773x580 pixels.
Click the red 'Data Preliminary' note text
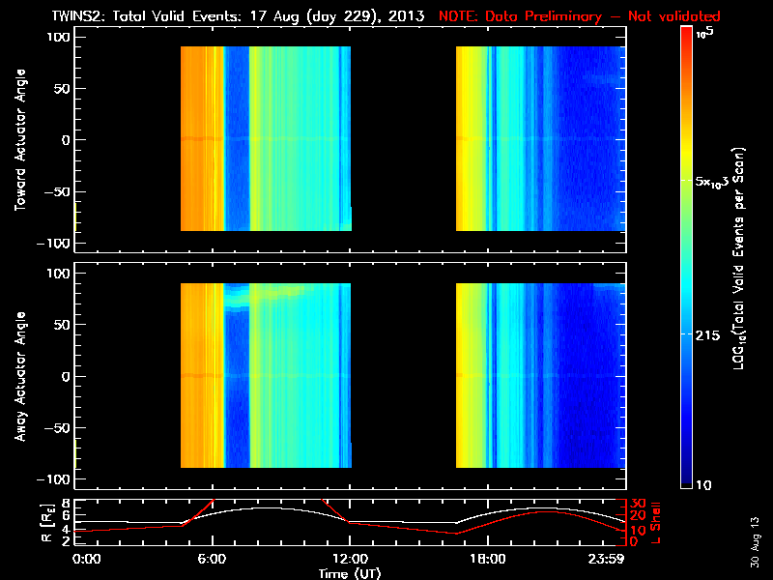pyautogui.click(x=579, y=16)
